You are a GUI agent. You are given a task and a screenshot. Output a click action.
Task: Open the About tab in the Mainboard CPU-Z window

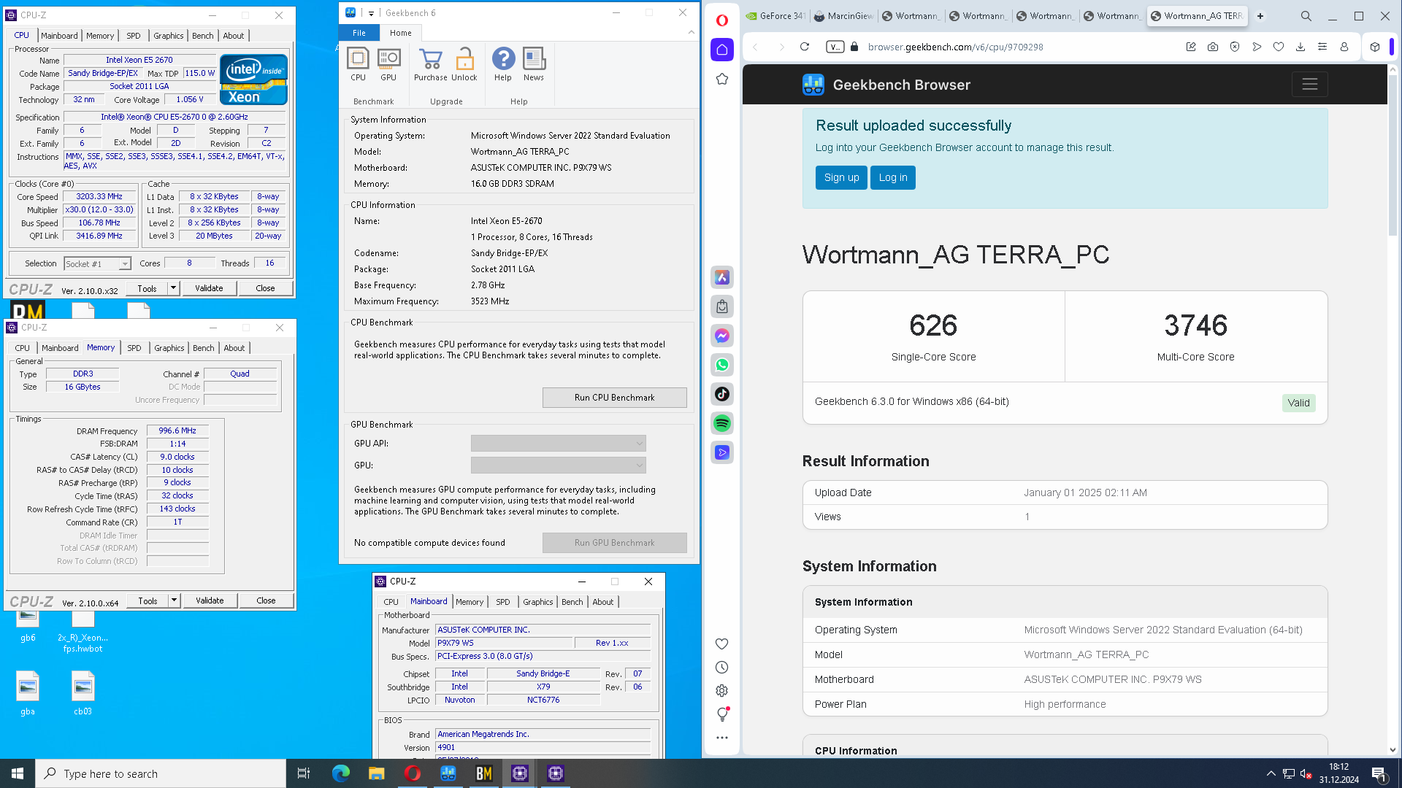[x=603, y=602]
